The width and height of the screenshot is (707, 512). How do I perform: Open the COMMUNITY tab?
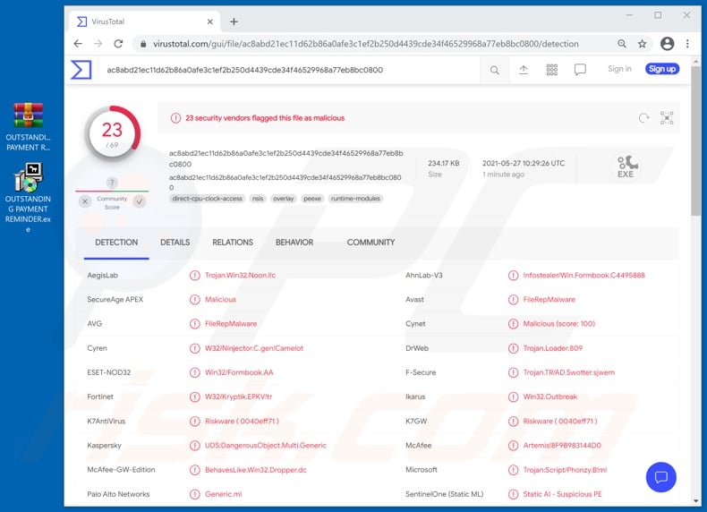[x=371, y=243]
